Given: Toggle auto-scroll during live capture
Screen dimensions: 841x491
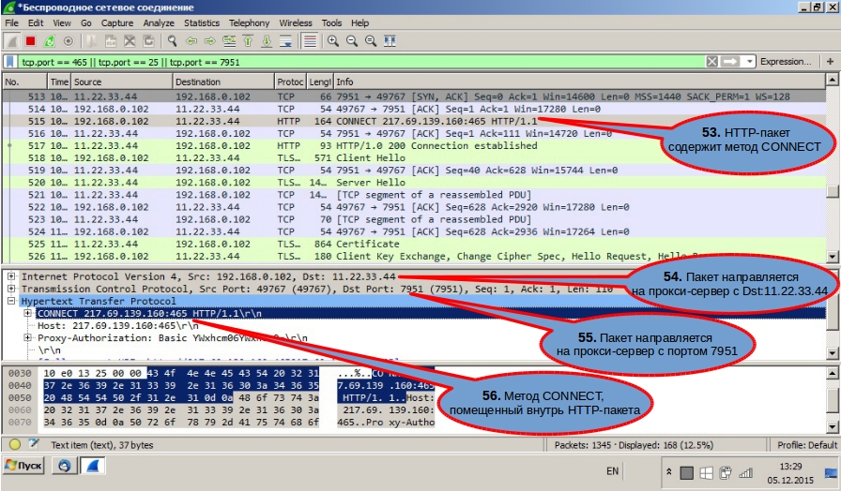Looking at the screenshot, I should coord(286,41).
